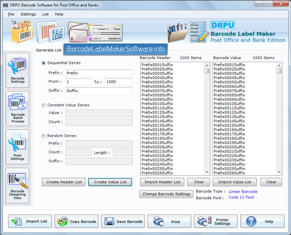The width and height of the screenshot is (291, 235).
Task: Click the DRPU logo
Action: [223, 25]
